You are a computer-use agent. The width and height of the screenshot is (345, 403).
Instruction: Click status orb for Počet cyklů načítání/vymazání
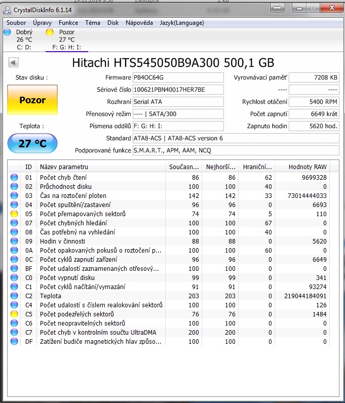point(14,287)
